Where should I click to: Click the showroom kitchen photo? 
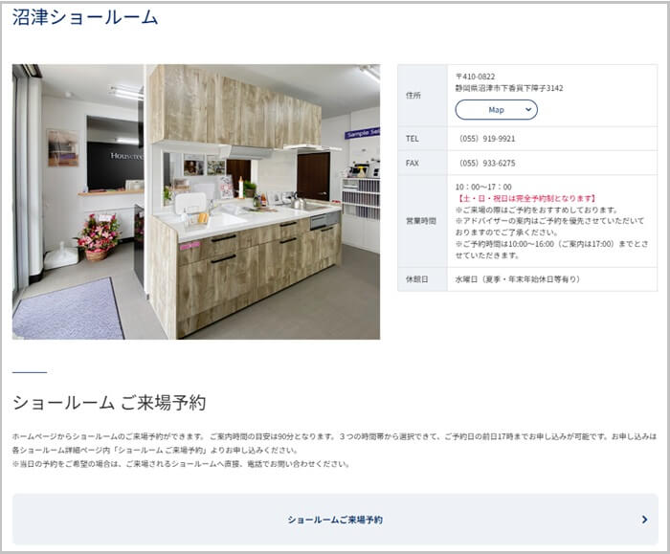tap(196, 202)
